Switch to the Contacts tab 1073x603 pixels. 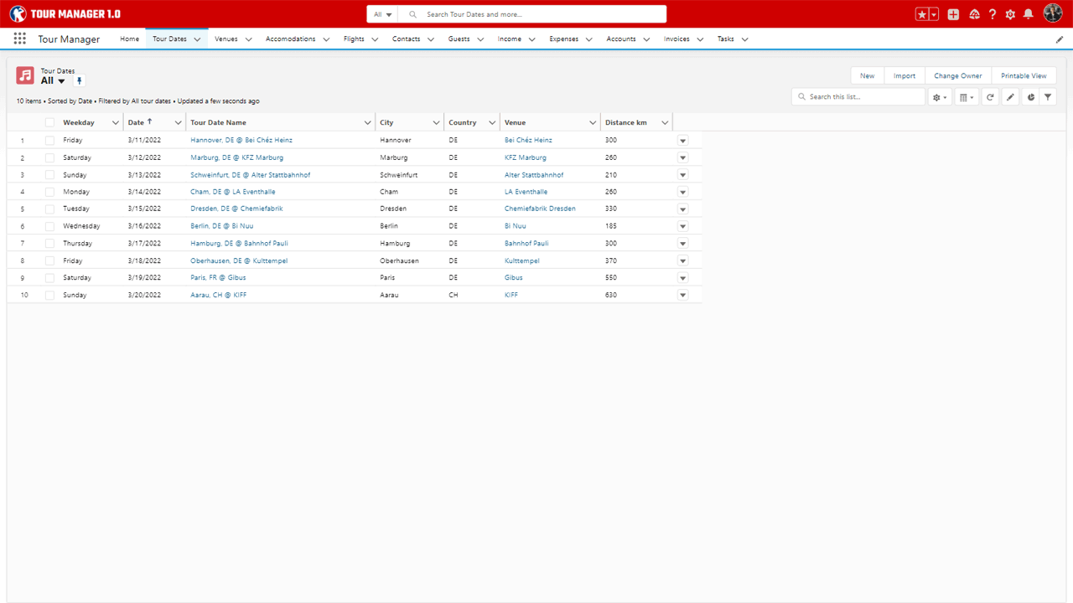pyautogui.click(x=406, y=39)
